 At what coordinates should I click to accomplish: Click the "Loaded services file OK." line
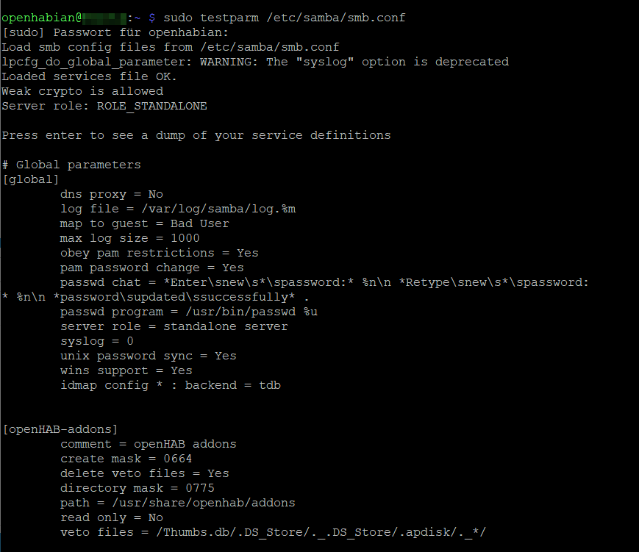click(89, 76)
